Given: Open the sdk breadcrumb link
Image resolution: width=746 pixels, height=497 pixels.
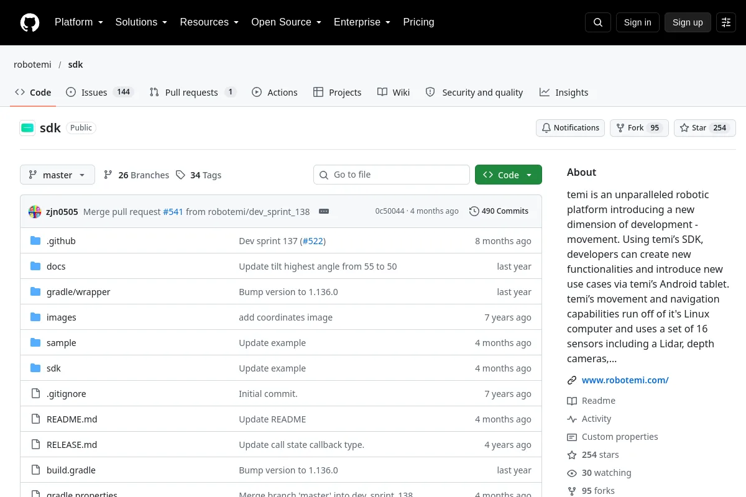Looking at the screenshot, I should pos(75,65).
